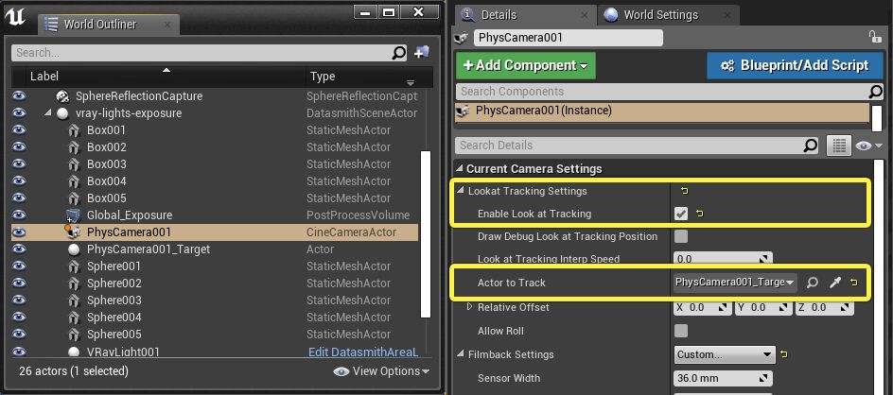Open the property matrix grid view icon
The height and width of the screenshot is (395, 893).
tap(838, 146)
